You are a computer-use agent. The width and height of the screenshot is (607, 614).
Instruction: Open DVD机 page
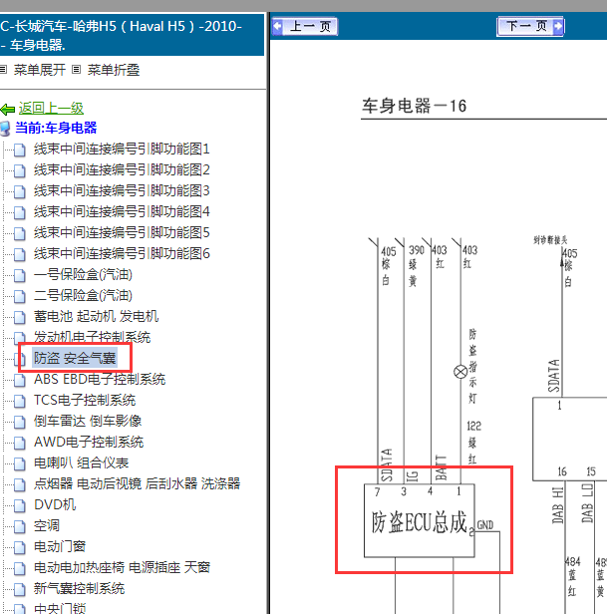pos(55,504)
